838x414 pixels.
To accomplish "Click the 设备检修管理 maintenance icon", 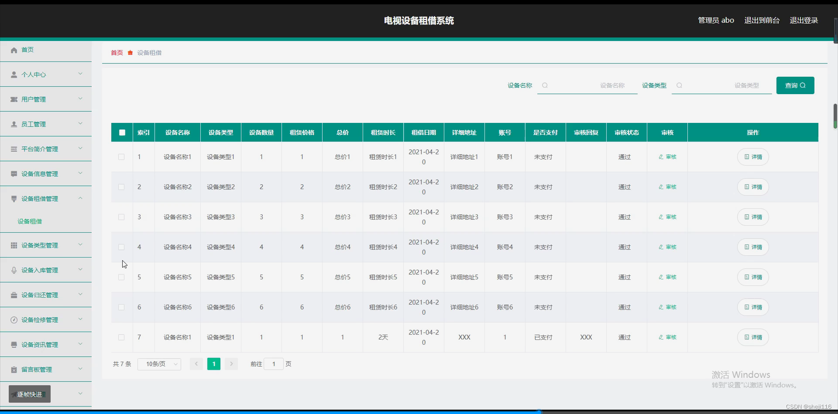I will point(14,319).
